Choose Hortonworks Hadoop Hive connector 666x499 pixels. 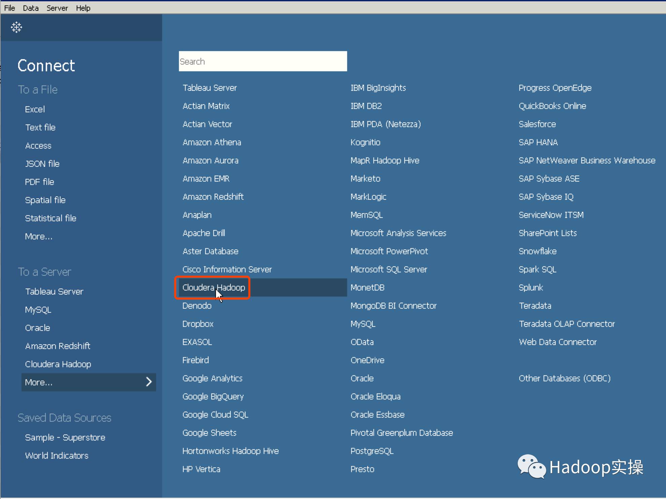click(x=230, y=451)
